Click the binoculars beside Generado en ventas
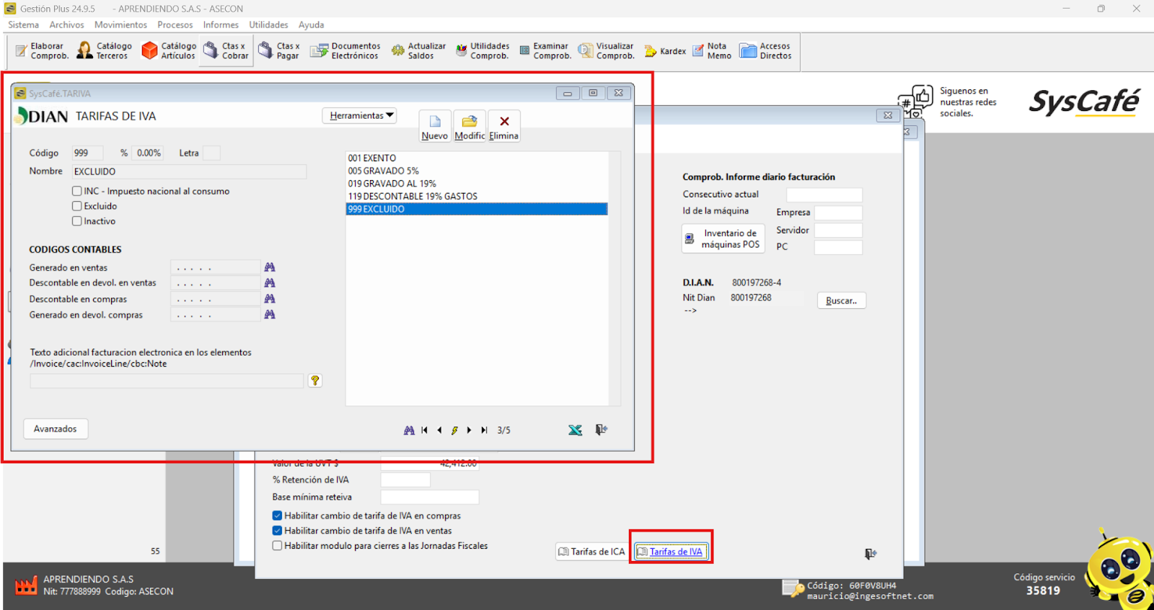 coord(270,267)
